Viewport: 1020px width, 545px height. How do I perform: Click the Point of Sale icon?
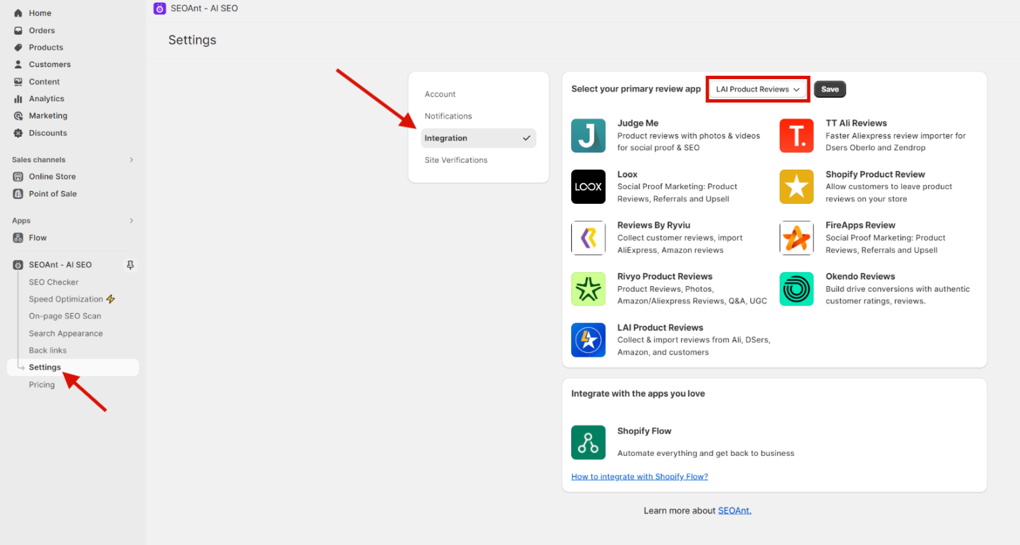18,194
